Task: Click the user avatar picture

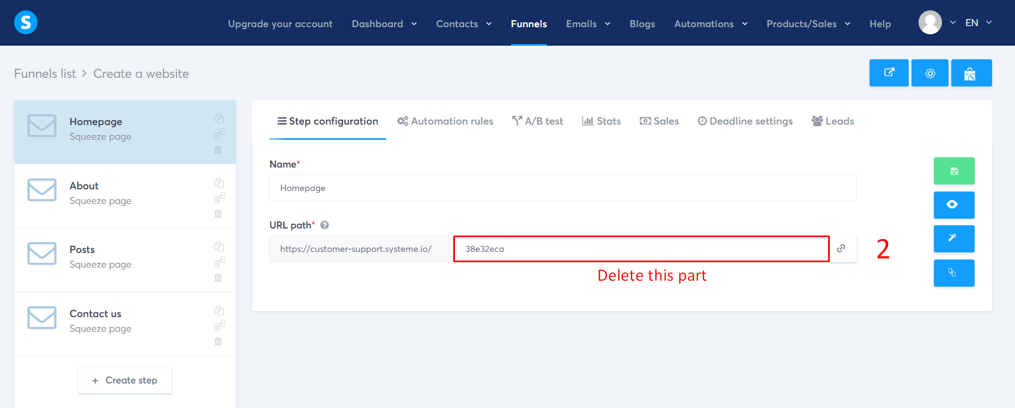Action: [930, 23]
